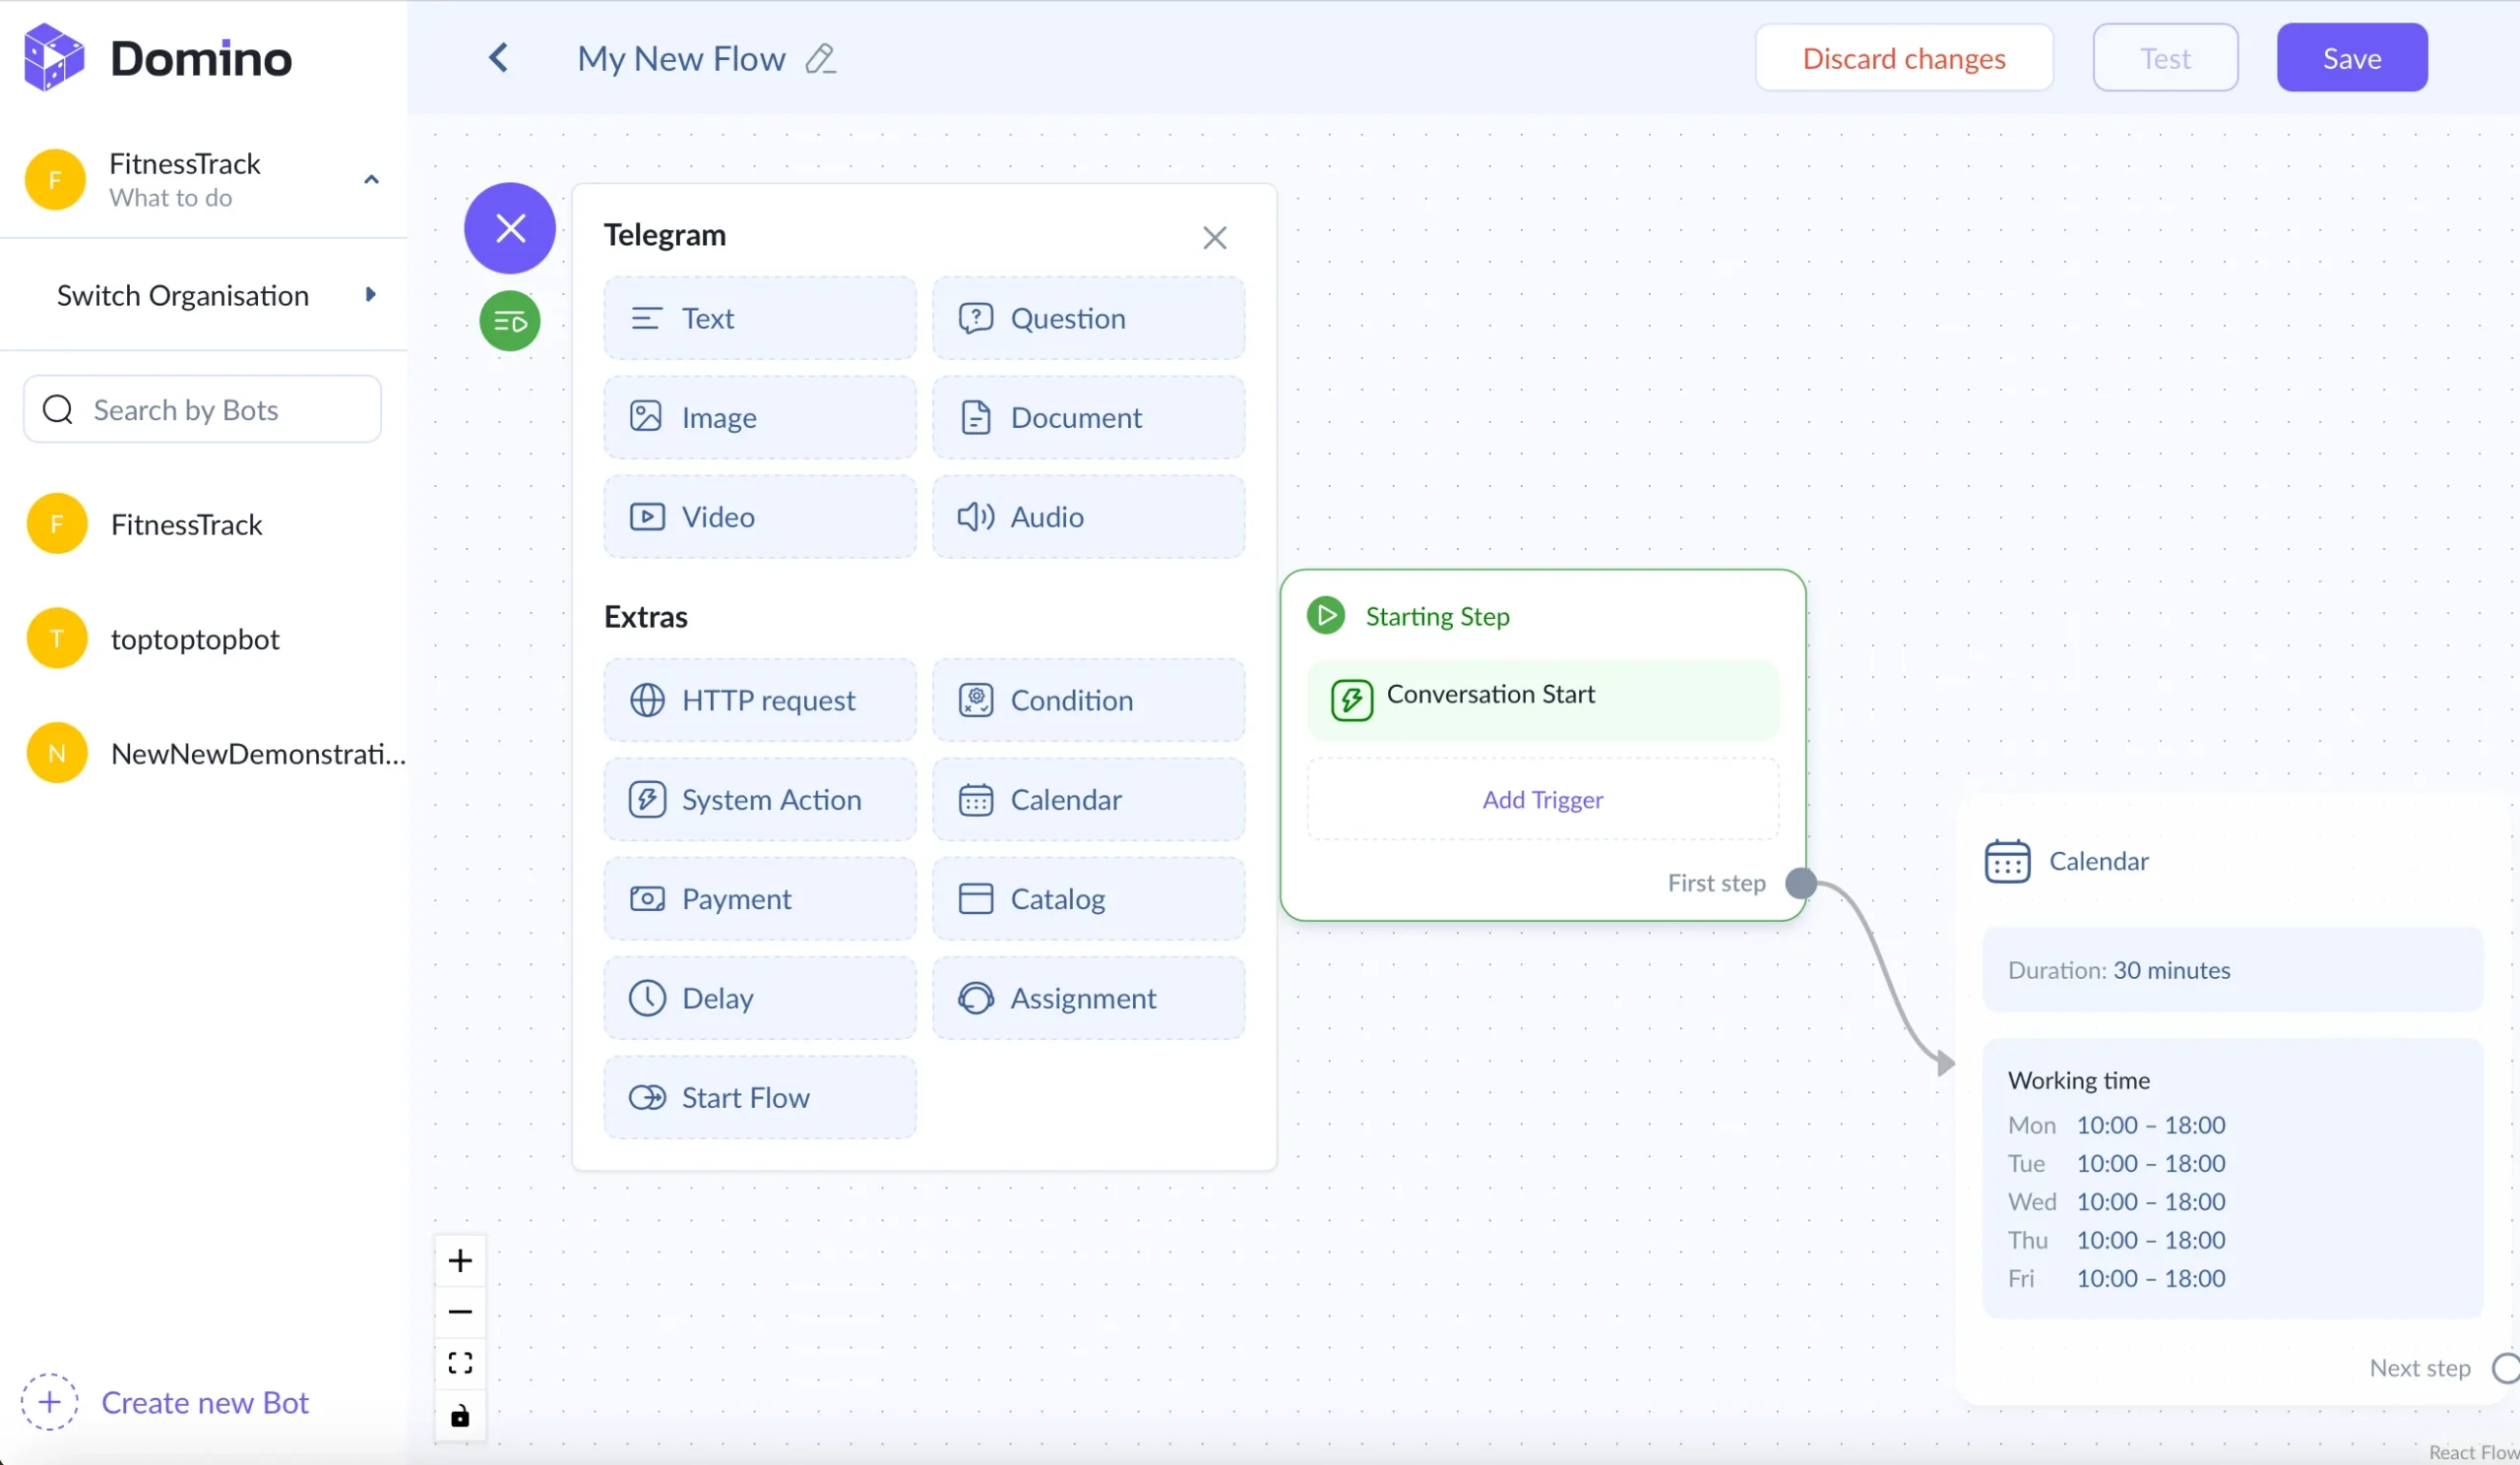Viewport: 2520px width, 1465px height.
Task: Add an HTTP request block
Action: point(759,700)
